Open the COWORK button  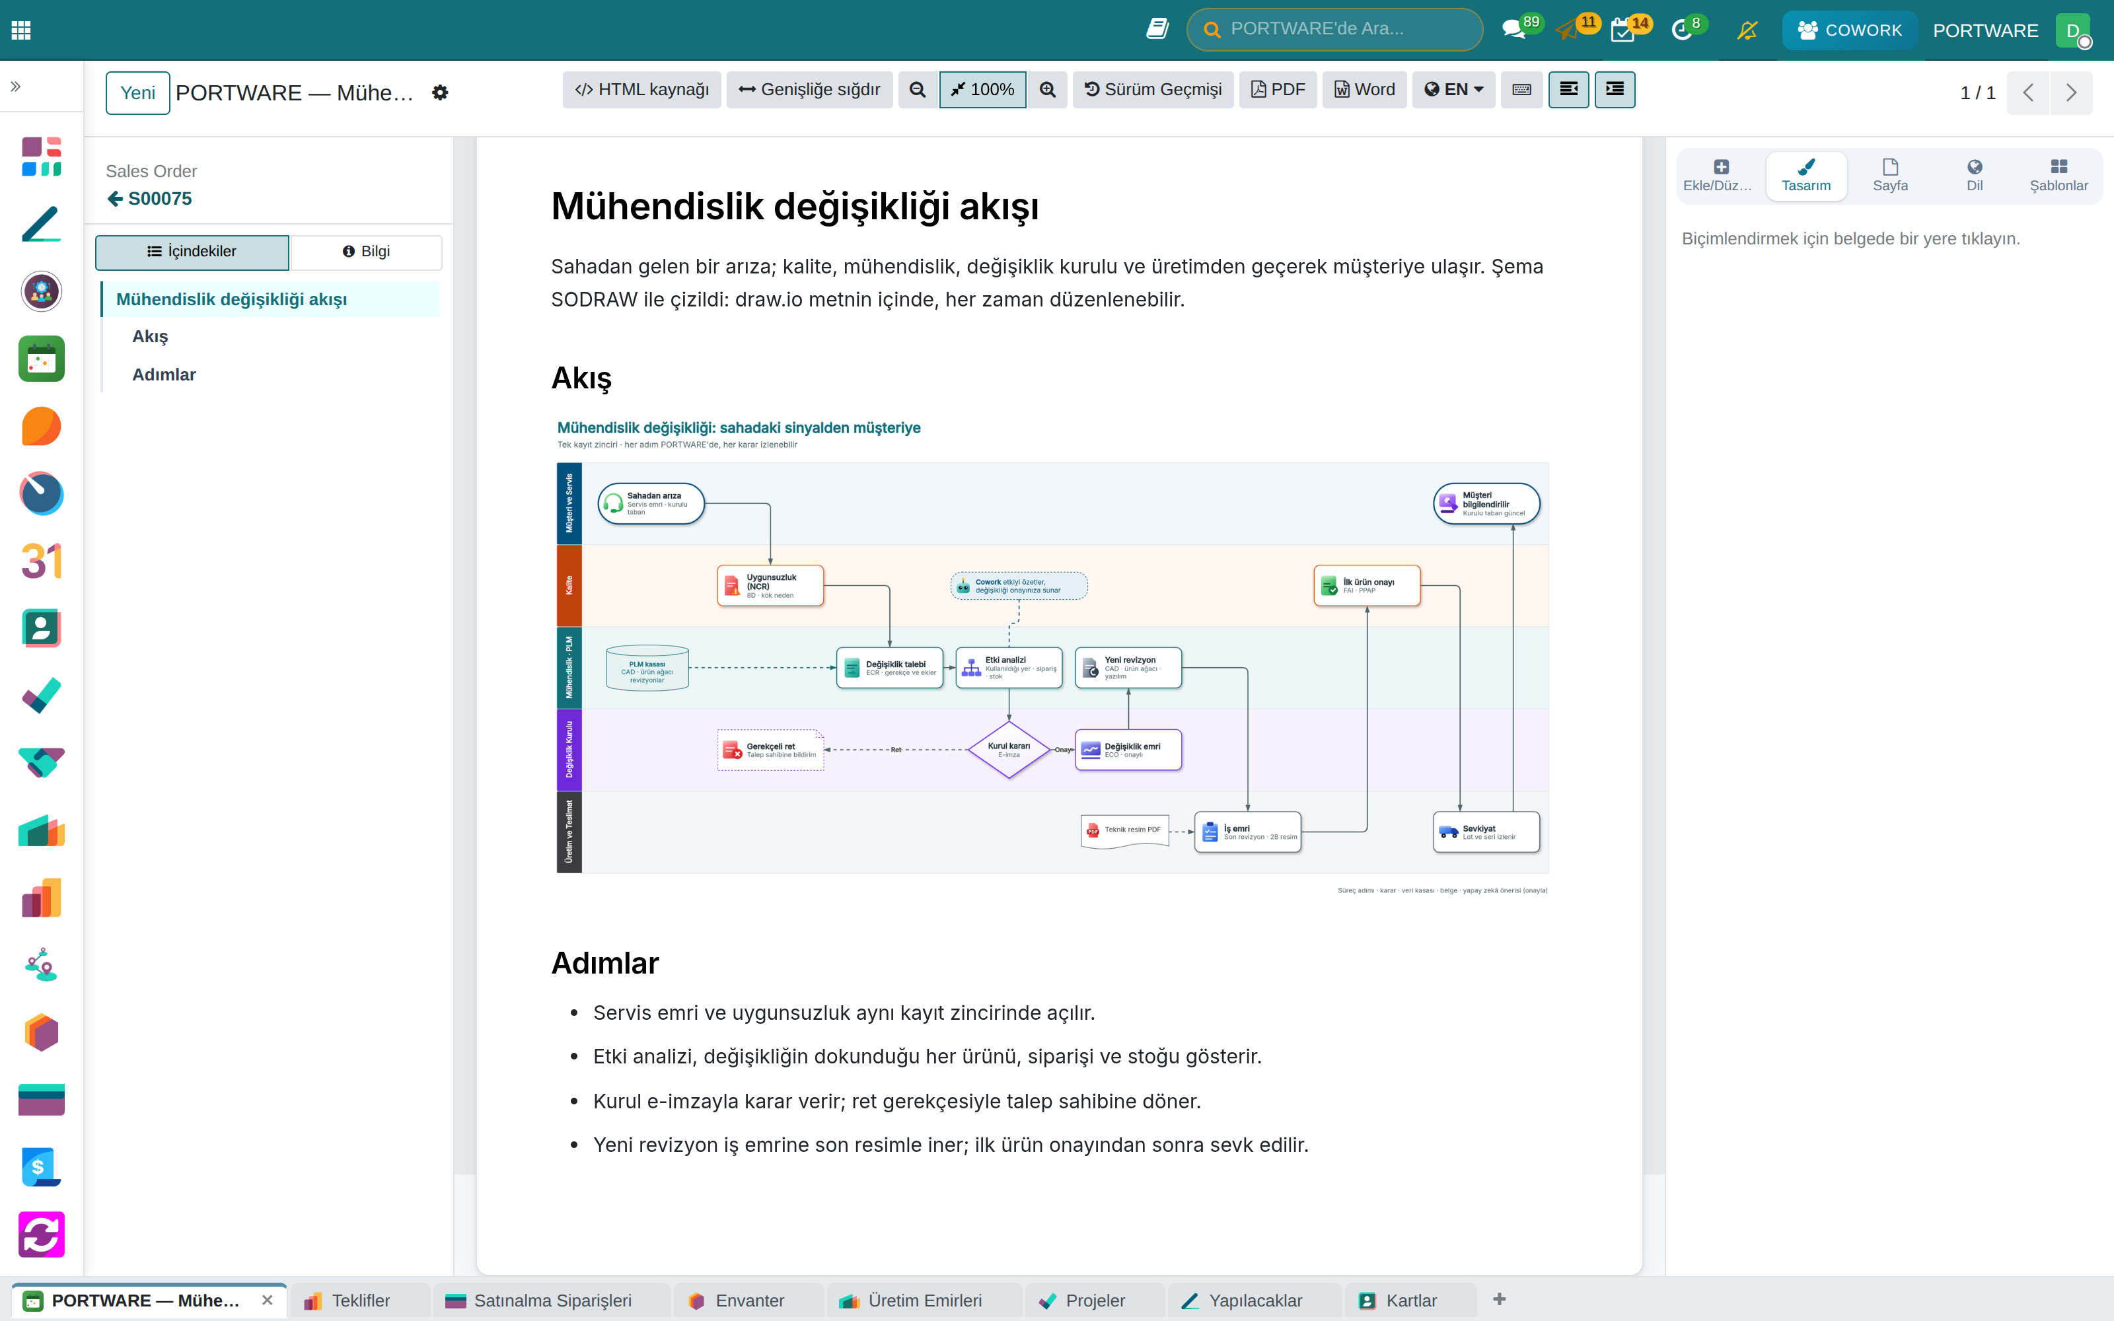tap(1849, 30)
